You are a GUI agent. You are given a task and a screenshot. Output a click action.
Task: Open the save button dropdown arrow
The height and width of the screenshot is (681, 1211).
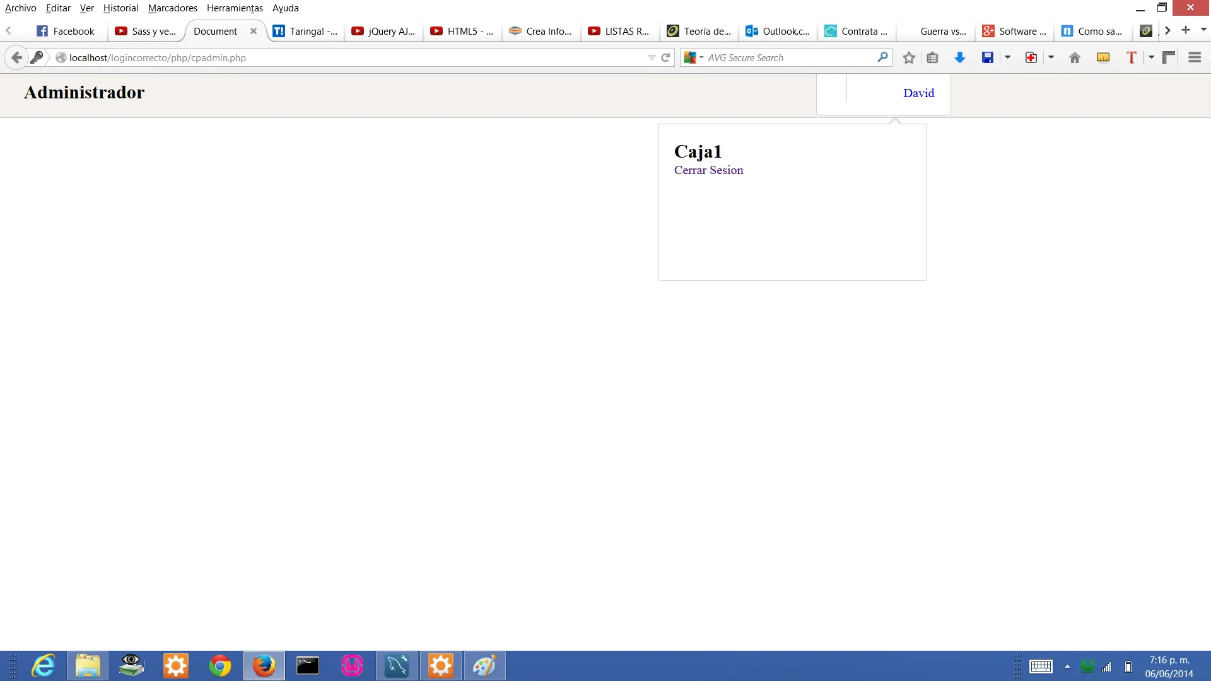tap(1007, 57)
